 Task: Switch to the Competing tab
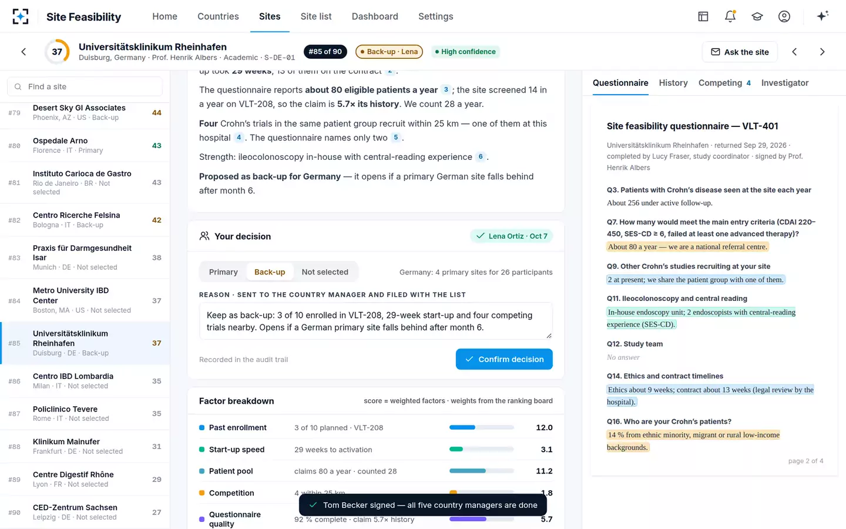point(724,83)
